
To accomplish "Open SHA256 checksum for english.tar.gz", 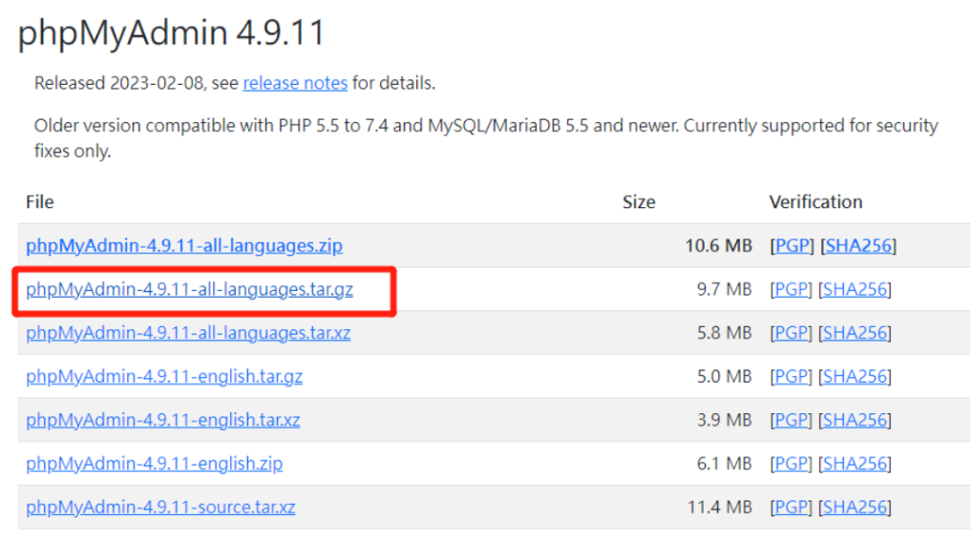I will [x=856, y=376].
